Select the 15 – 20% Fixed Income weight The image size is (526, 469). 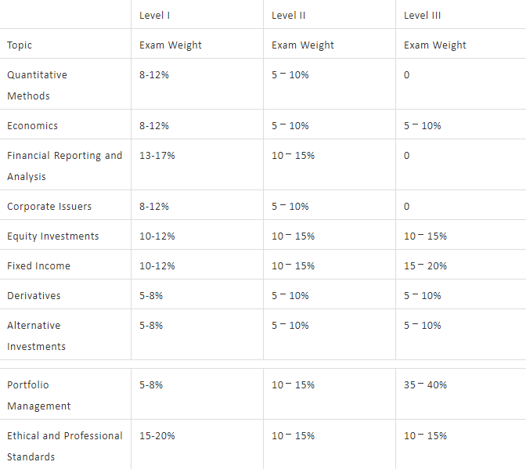pos(426,266)
